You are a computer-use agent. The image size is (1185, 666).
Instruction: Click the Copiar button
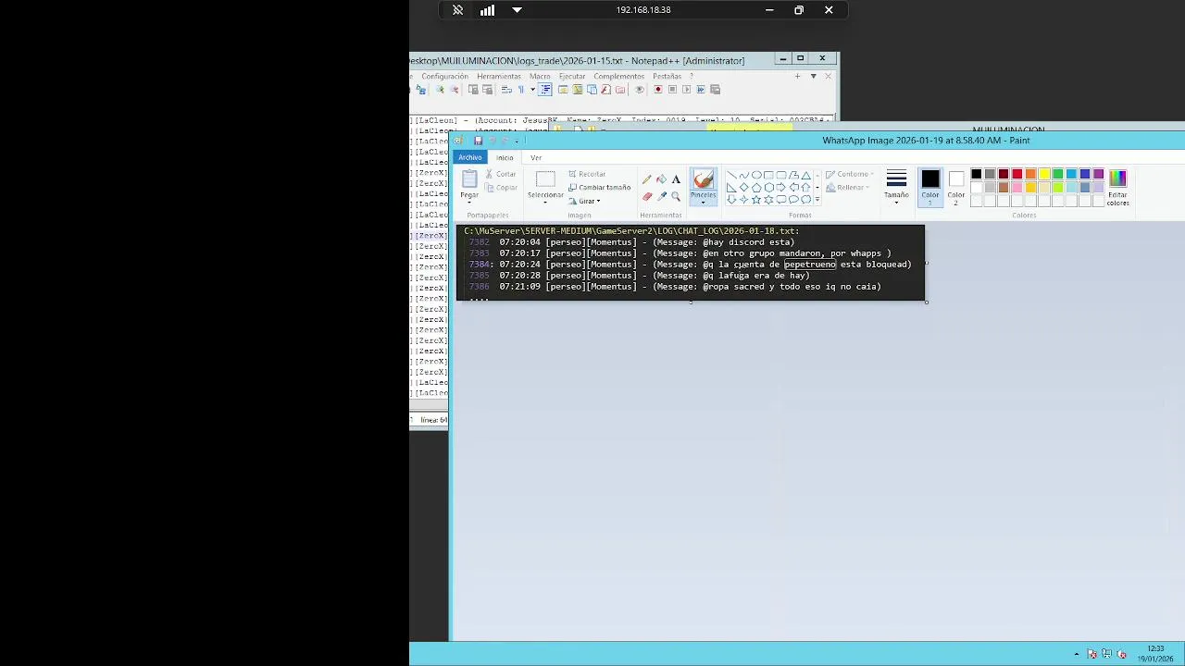pos(501,188)
